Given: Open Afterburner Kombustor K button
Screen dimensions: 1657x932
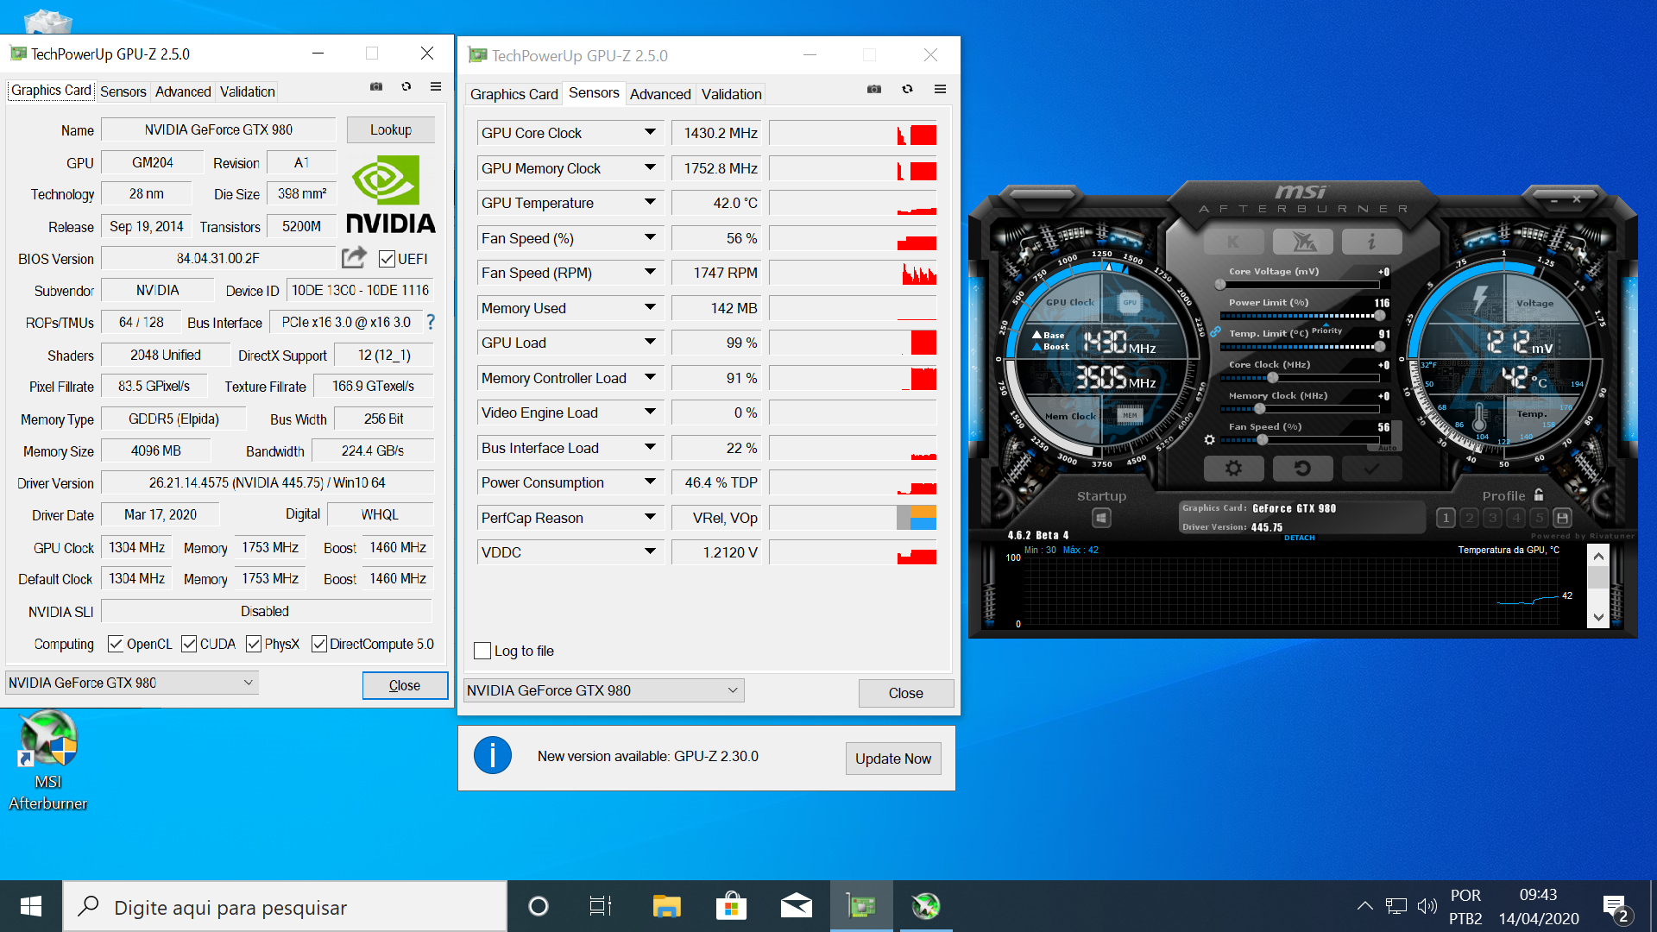Looking at the screenshot, I should pos(1233,242).
